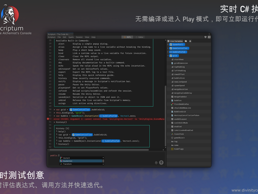Toggle the side panel layout icon

pyautogui.click(x=209, y=37)
